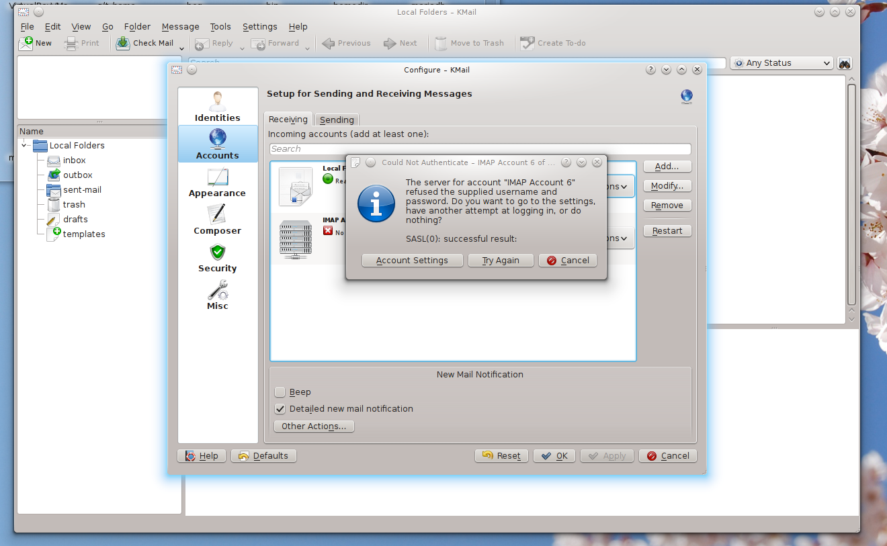Open the Security configuration page
The height and width of the screenshot is (546, 887).
217,257
